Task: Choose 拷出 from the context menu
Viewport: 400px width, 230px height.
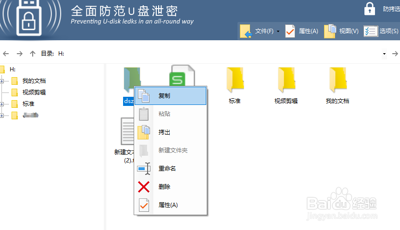Action: (170, 132)
